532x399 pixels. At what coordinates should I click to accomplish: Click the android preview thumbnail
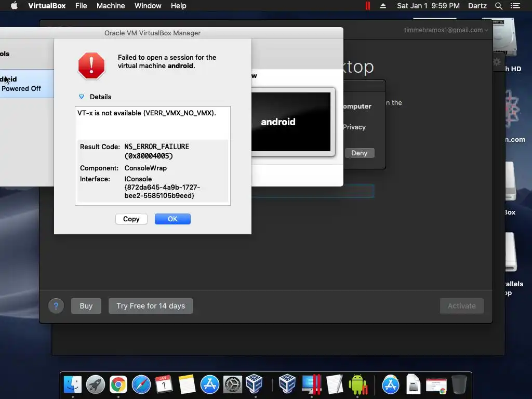tap(291, 122)
